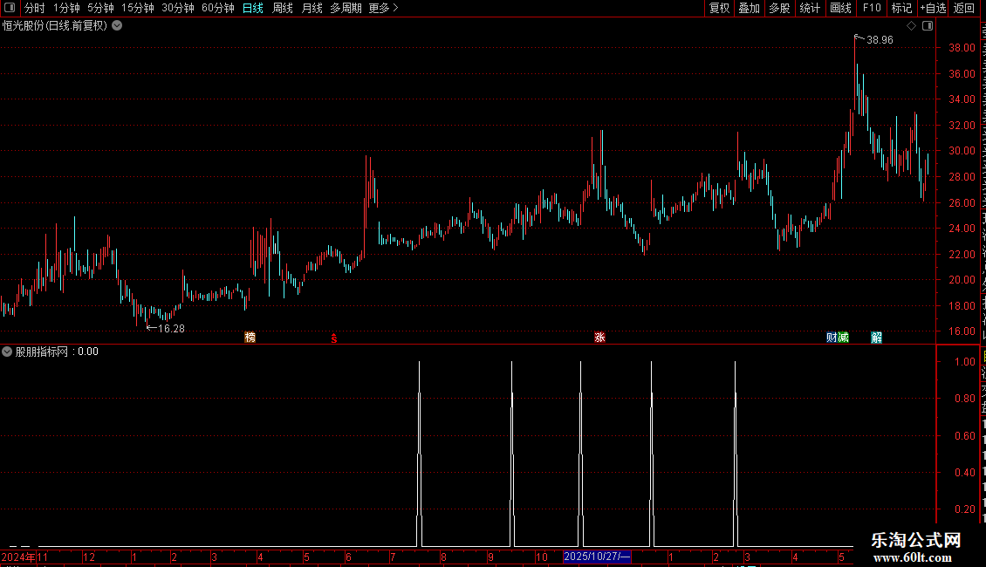Click the 复权 button
Viewport: 986px width, 567px height.
click(719, 8)
